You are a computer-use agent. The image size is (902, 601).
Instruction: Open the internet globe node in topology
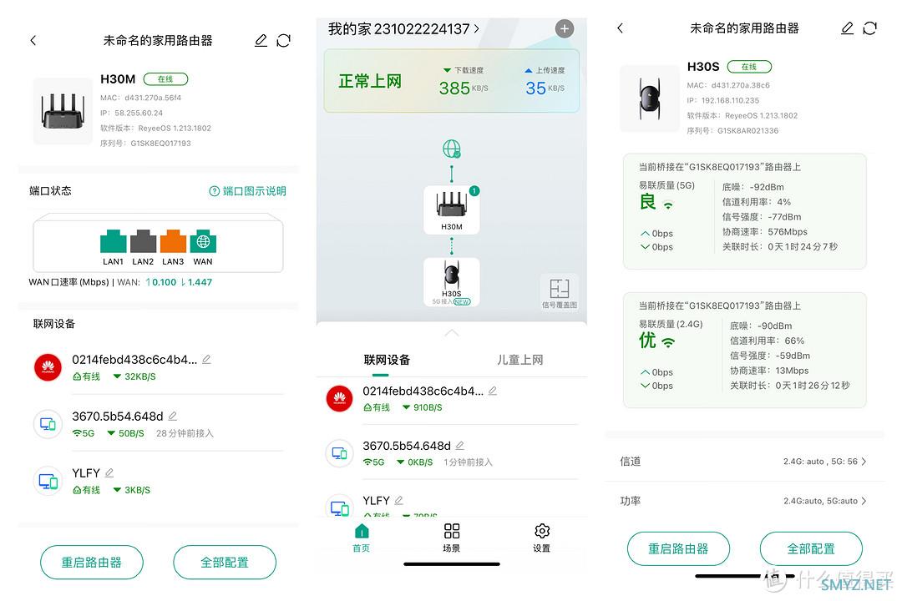452,149
